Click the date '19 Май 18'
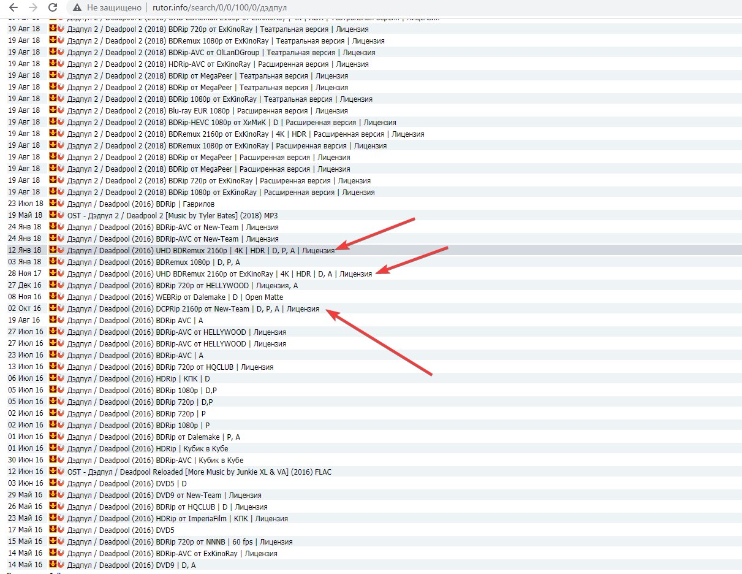Viewport: 742px width, 574px height. [25, 215]
